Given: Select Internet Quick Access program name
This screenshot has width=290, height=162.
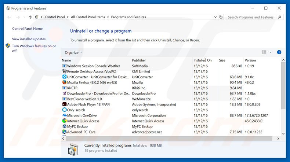Looking at the screenshot, I should [83, 121].
